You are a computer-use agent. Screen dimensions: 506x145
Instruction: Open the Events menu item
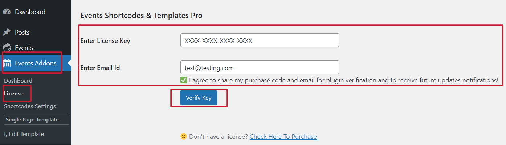pos(24,48)
